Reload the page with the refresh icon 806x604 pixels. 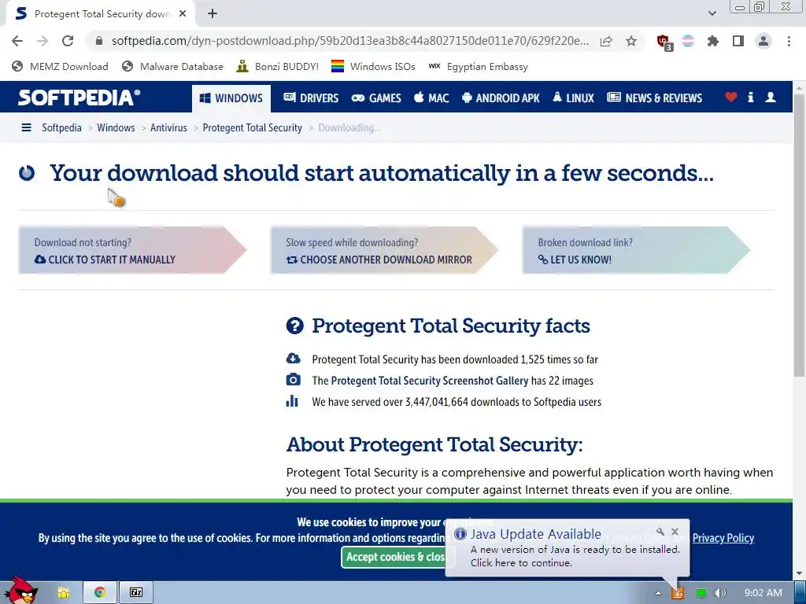point(68,41)
